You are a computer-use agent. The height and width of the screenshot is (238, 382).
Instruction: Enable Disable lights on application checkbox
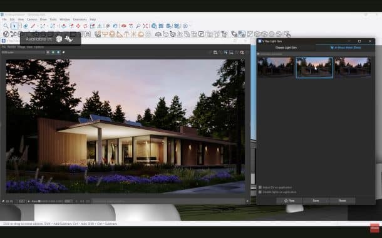tap(260, 192)
